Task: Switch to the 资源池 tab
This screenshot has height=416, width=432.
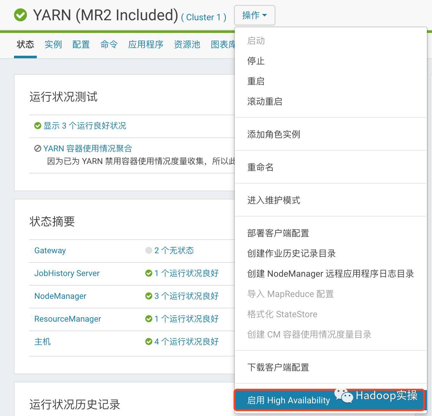Action: [x=187, y=44]
